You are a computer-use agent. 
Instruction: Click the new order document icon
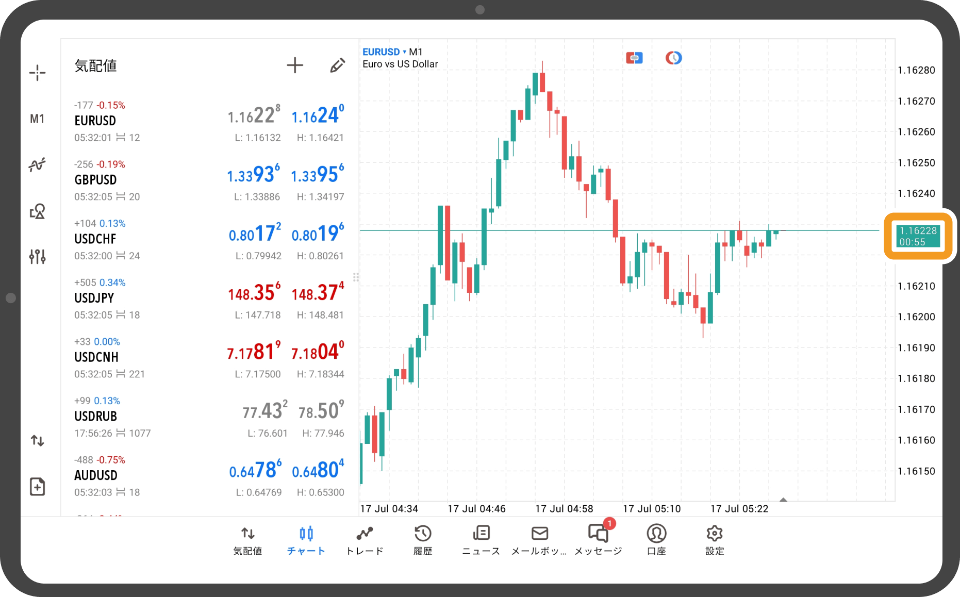tap(37, 486)
